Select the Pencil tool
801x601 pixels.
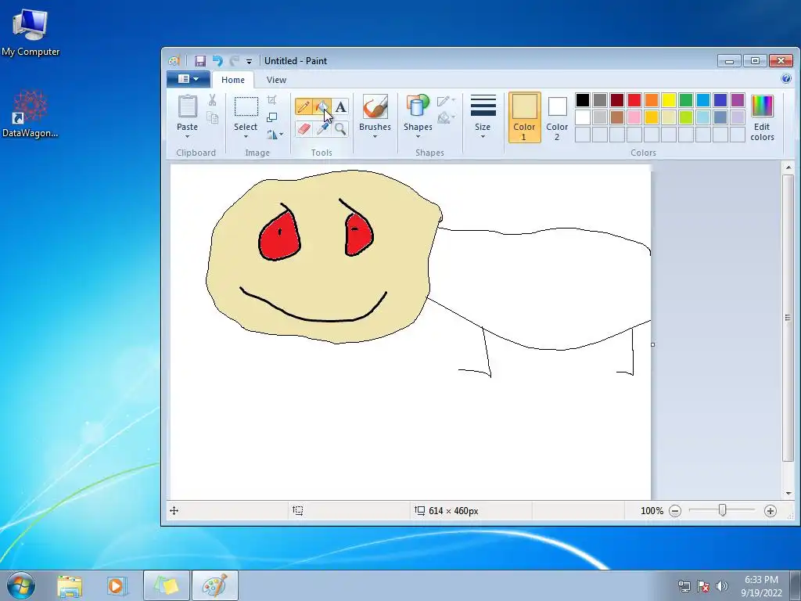pos(304,106)
